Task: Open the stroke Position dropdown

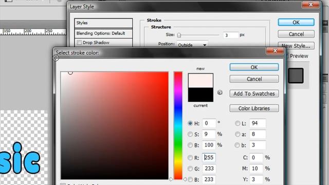Action: pyautogui.click(x=192, y=45)
